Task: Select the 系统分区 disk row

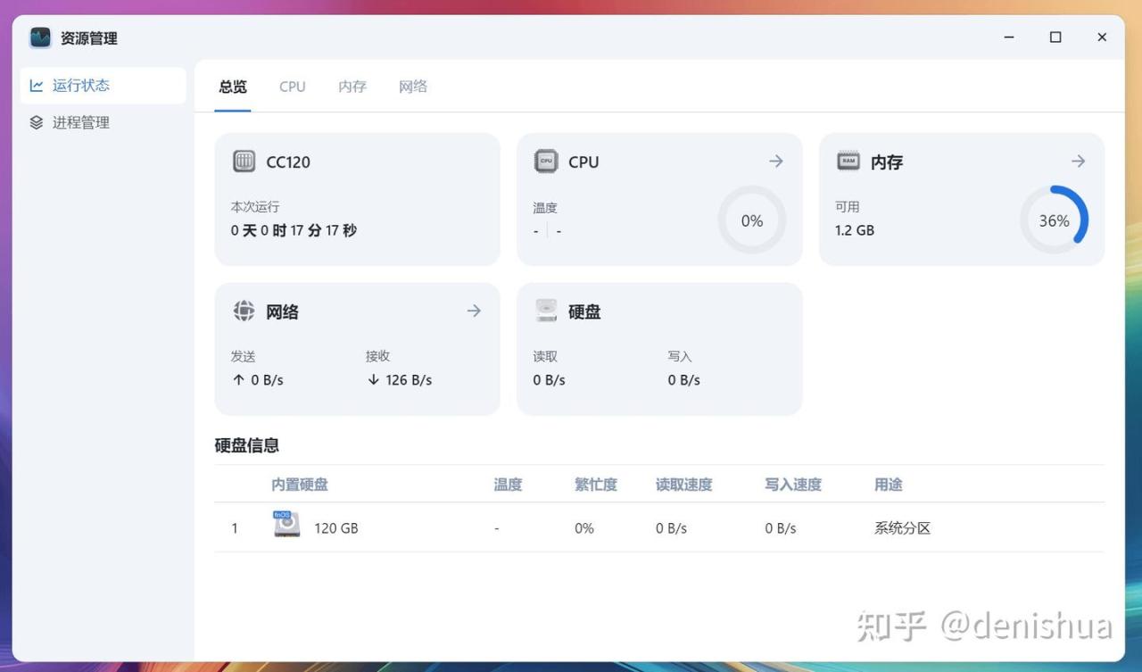Action: (658, 528)
